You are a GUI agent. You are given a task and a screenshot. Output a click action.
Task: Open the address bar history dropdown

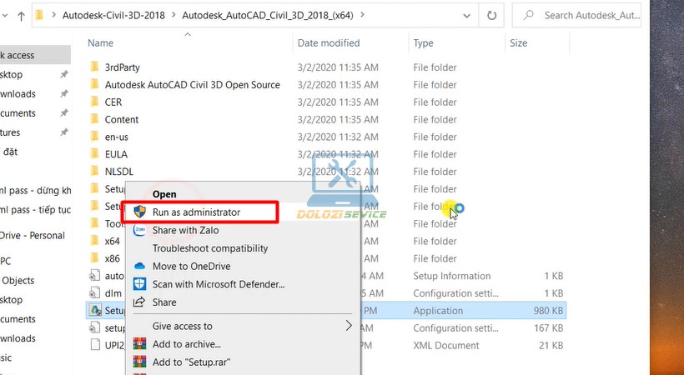click(466, 16)
